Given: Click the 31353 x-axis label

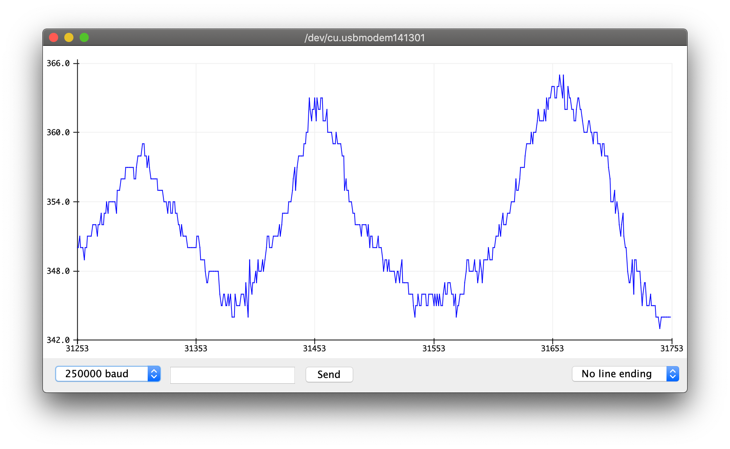Looking at the screenshot, I should [x=196, y=349].
